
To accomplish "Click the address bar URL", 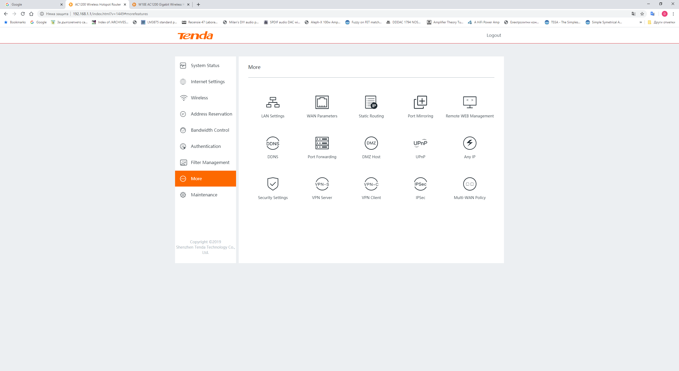I will click(110, 14).
